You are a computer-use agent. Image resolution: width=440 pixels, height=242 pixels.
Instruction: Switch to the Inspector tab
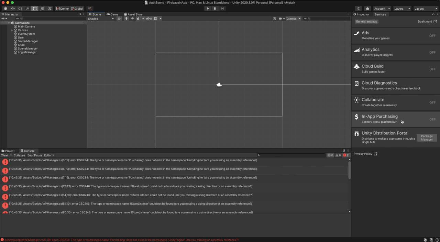361,14
